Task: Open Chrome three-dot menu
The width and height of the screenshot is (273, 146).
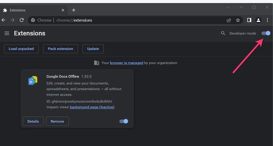Action: (267, 20)
